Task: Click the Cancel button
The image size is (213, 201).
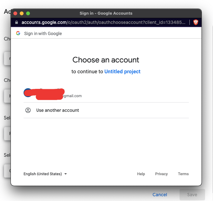Action: tap(160, 195)
